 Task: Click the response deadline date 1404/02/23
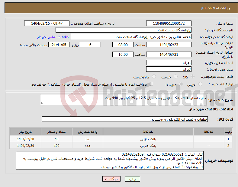click(169, 45)
